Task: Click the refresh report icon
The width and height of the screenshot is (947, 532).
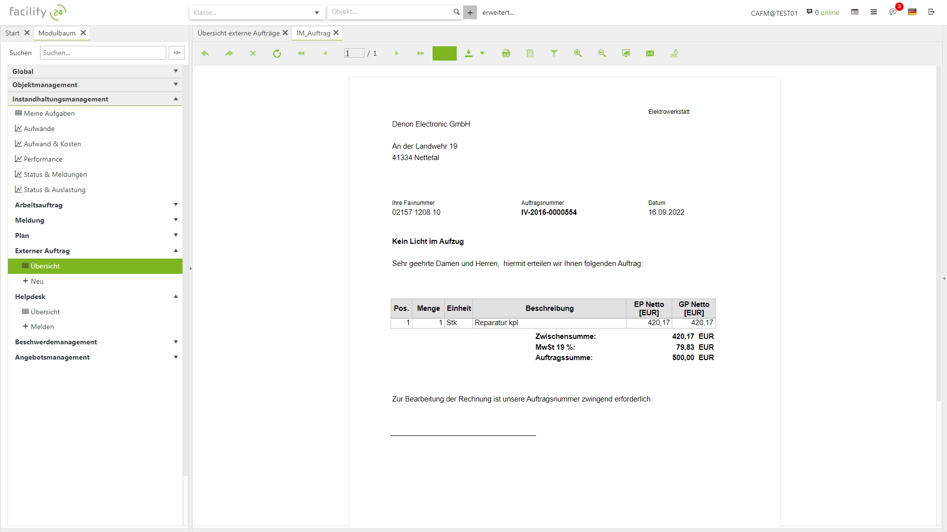Action: click(x=277, y=53)
